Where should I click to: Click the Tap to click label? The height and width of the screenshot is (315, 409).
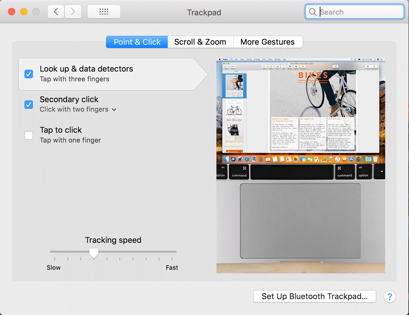pos(61,130)
